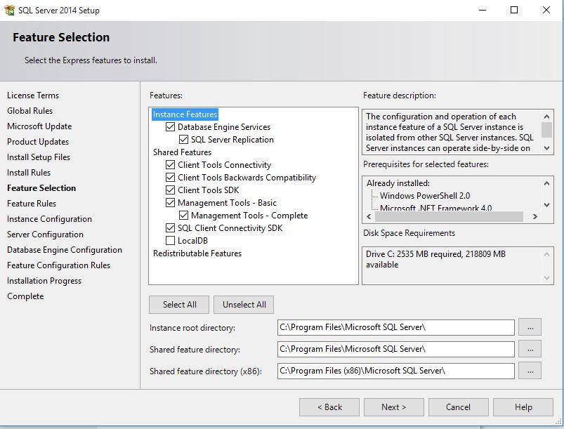Browse for instance root directory
Screen dimensions: 564x429
pyautogui.click(x=530, y=327)
